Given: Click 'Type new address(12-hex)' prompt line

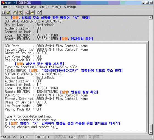Looking at the screenshot, I should (x=42, y=67).
